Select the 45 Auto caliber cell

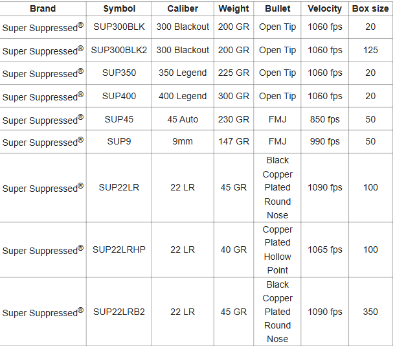point(183,119)
